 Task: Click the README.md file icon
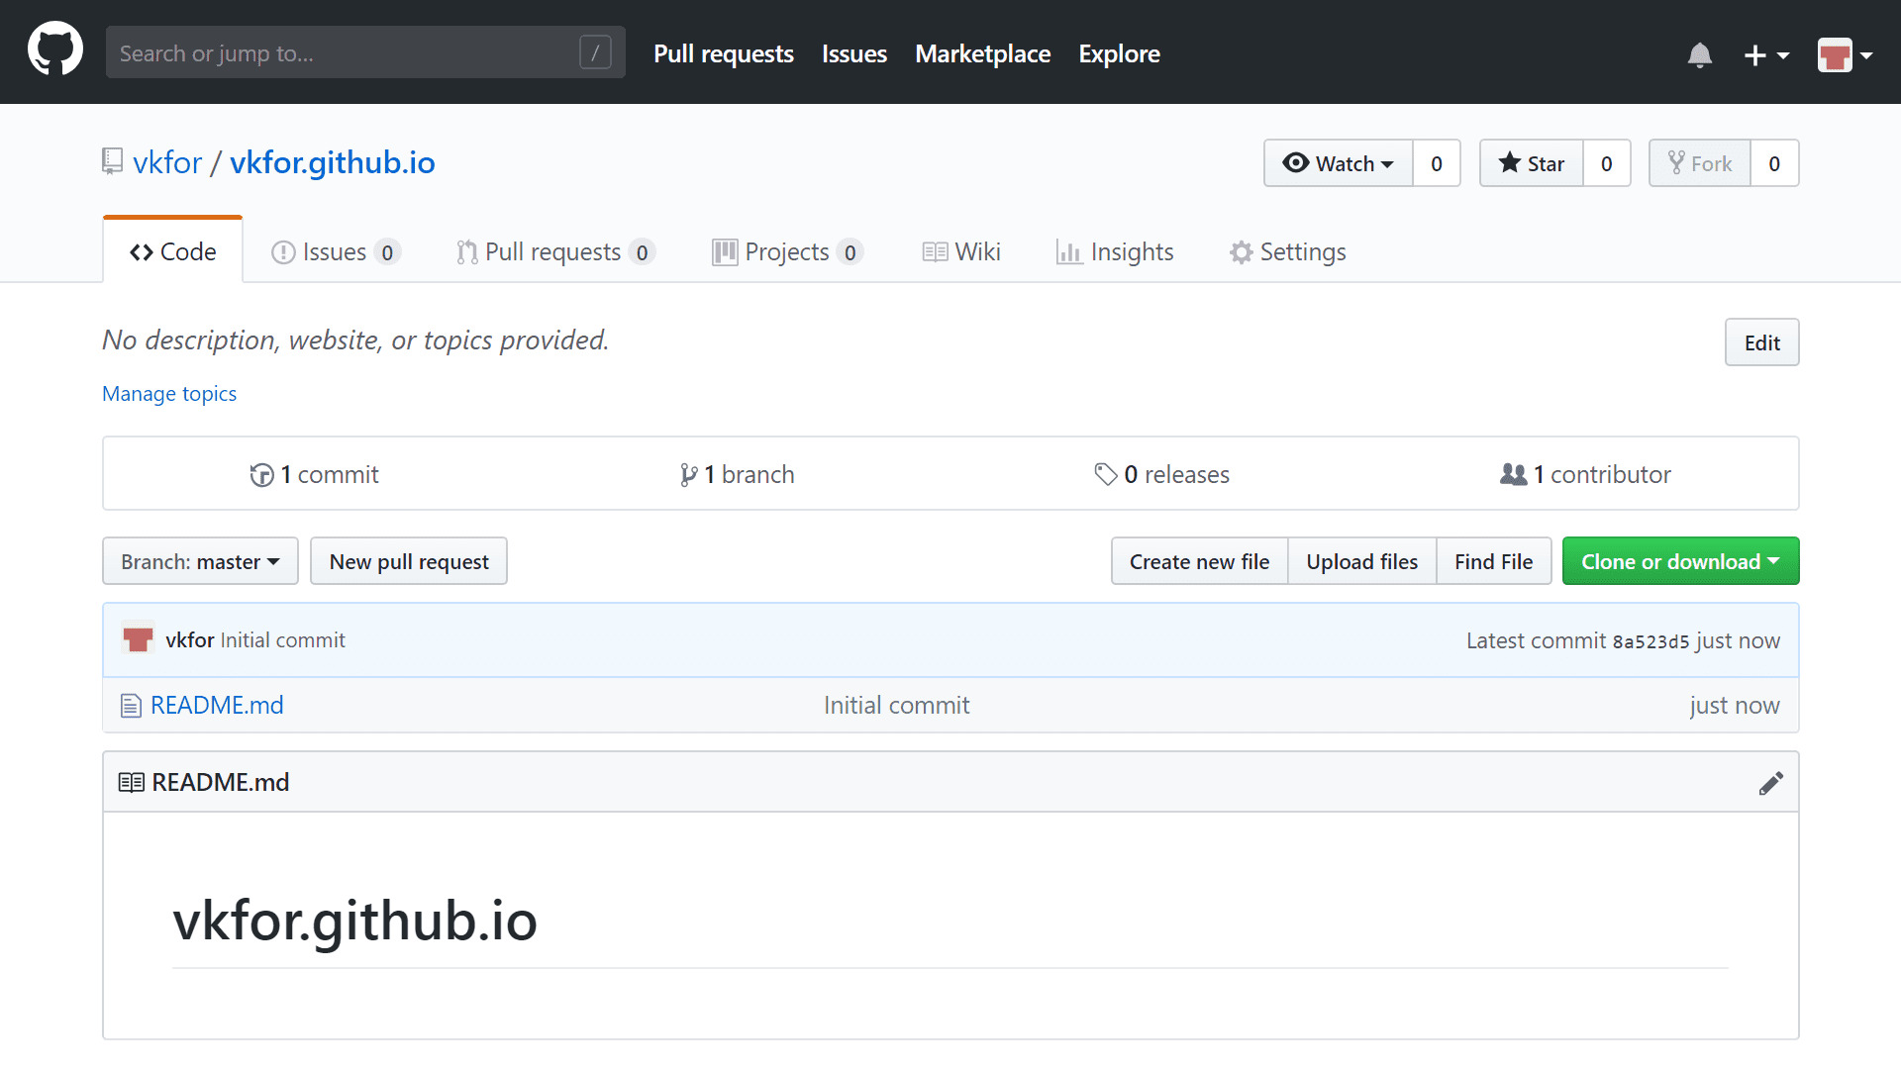point(131,706)
